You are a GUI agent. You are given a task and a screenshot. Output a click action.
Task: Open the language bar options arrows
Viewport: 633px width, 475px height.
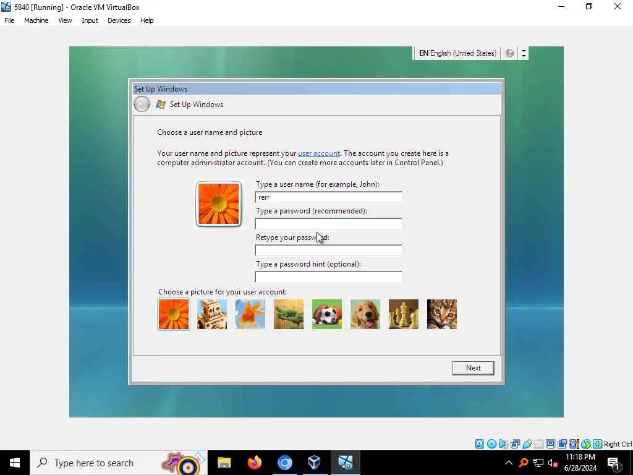tap(524, 53)
